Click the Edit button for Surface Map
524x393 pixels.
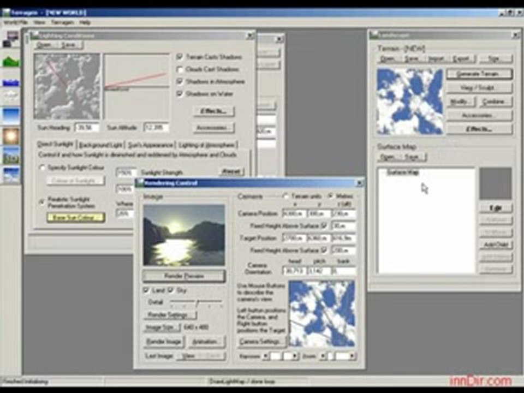point(496,208)
